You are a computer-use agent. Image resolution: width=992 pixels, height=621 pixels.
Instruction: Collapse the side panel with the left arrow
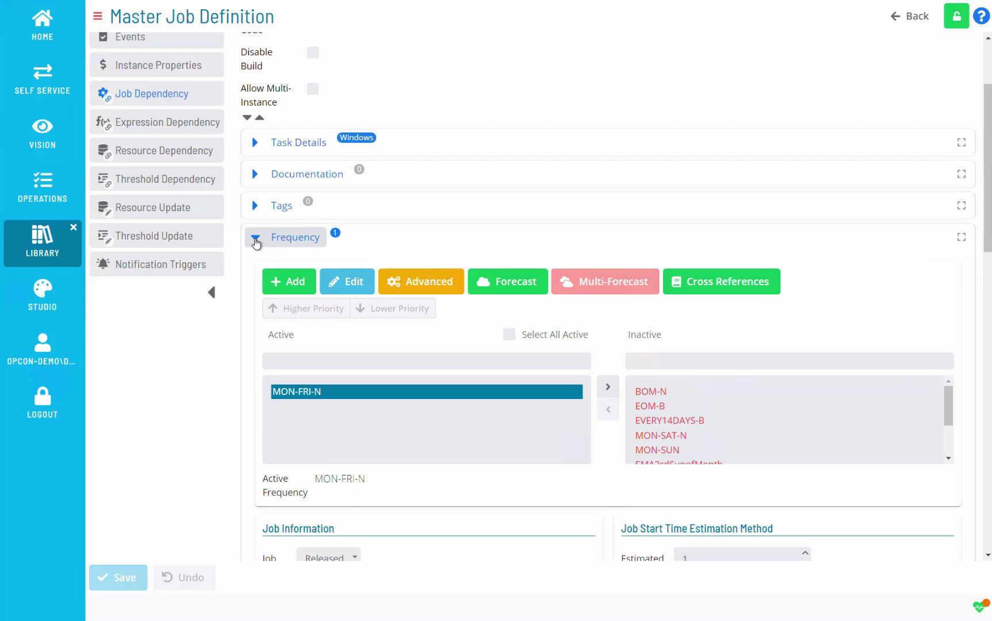(x=212, y=293)
